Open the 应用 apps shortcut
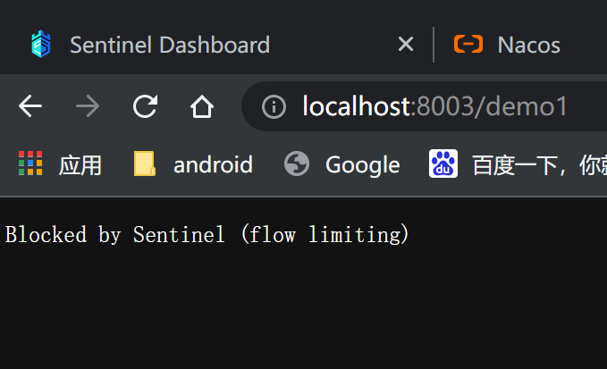This screenshot has height=369, width=607. coord(80,165)
